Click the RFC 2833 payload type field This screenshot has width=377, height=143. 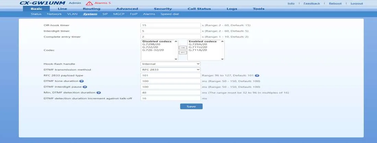pos(170,75)
